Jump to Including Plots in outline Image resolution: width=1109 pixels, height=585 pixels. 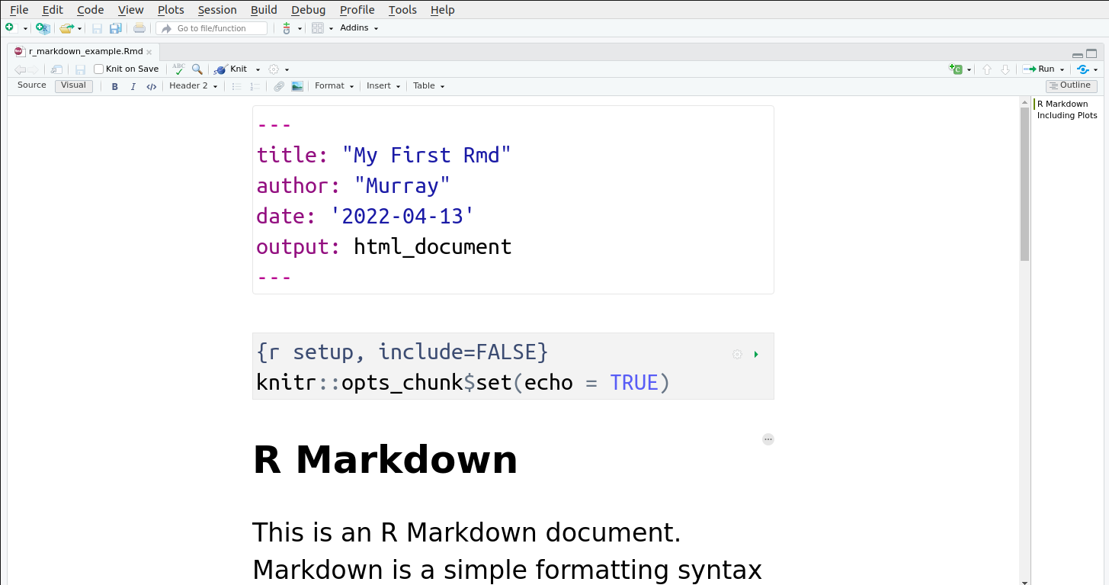tap(1067, 116)
